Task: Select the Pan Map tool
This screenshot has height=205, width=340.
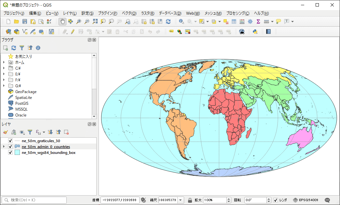Action: 62,21
